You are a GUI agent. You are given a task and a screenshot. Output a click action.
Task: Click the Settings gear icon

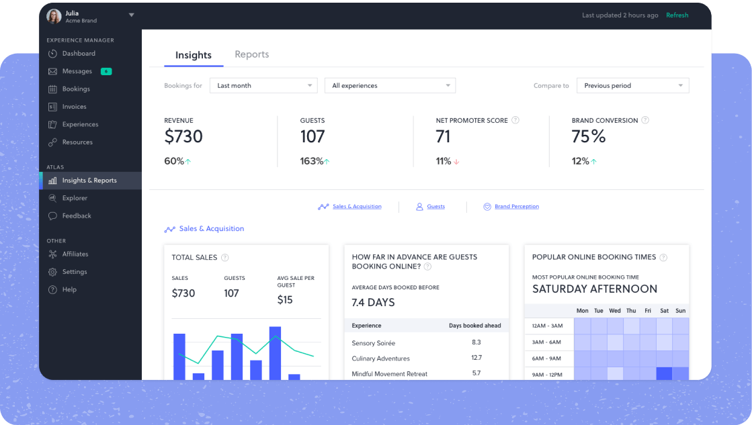[x=52, y=272]
